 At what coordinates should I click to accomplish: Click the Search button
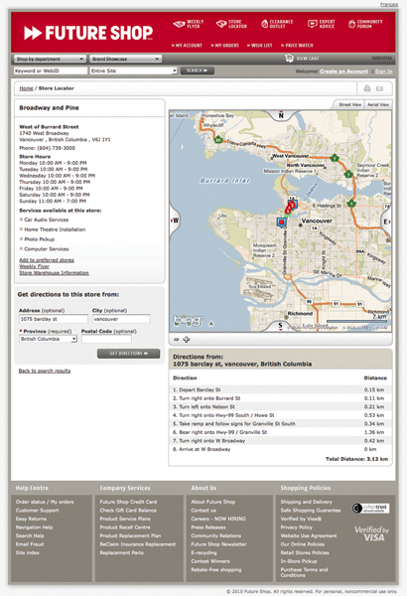click(198, 71)
